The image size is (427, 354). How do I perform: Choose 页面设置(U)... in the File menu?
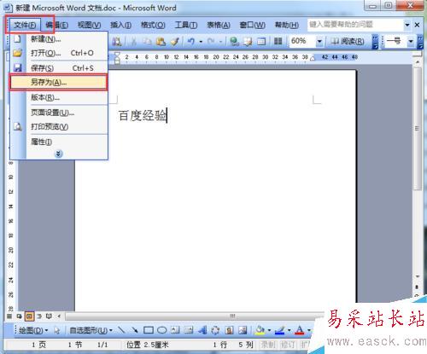click(x=59, y=113)
